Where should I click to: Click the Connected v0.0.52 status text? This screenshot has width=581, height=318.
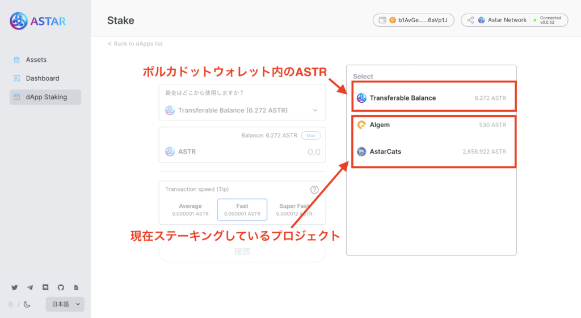point(550,20)
